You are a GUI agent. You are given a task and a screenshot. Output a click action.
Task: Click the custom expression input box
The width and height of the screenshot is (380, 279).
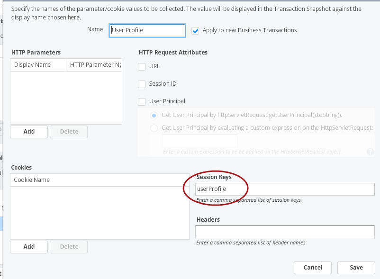click(x=199, y=141)
